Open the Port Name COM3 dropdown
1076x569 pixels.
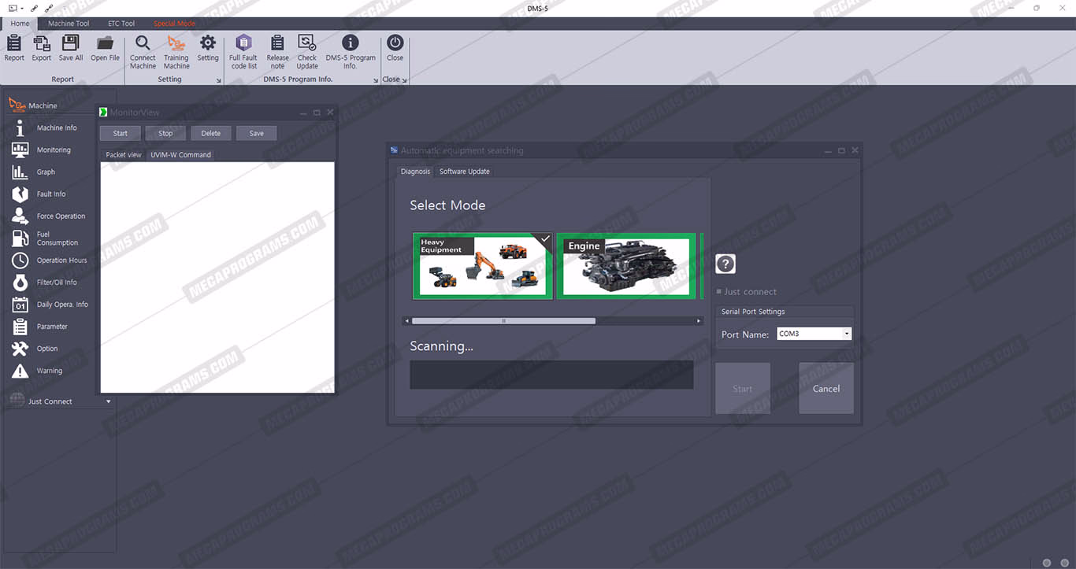pyautogui.click(x=847, y=334)
